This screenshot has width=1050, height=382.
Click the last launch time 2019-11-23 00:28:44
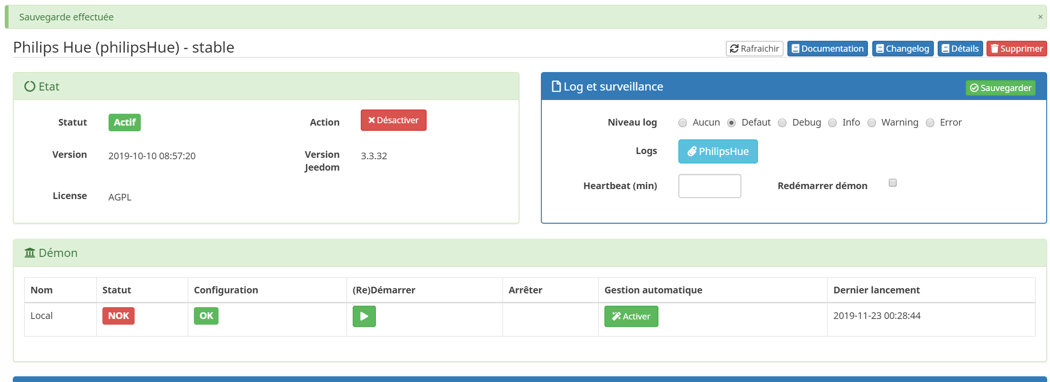(x=877, y=316)
